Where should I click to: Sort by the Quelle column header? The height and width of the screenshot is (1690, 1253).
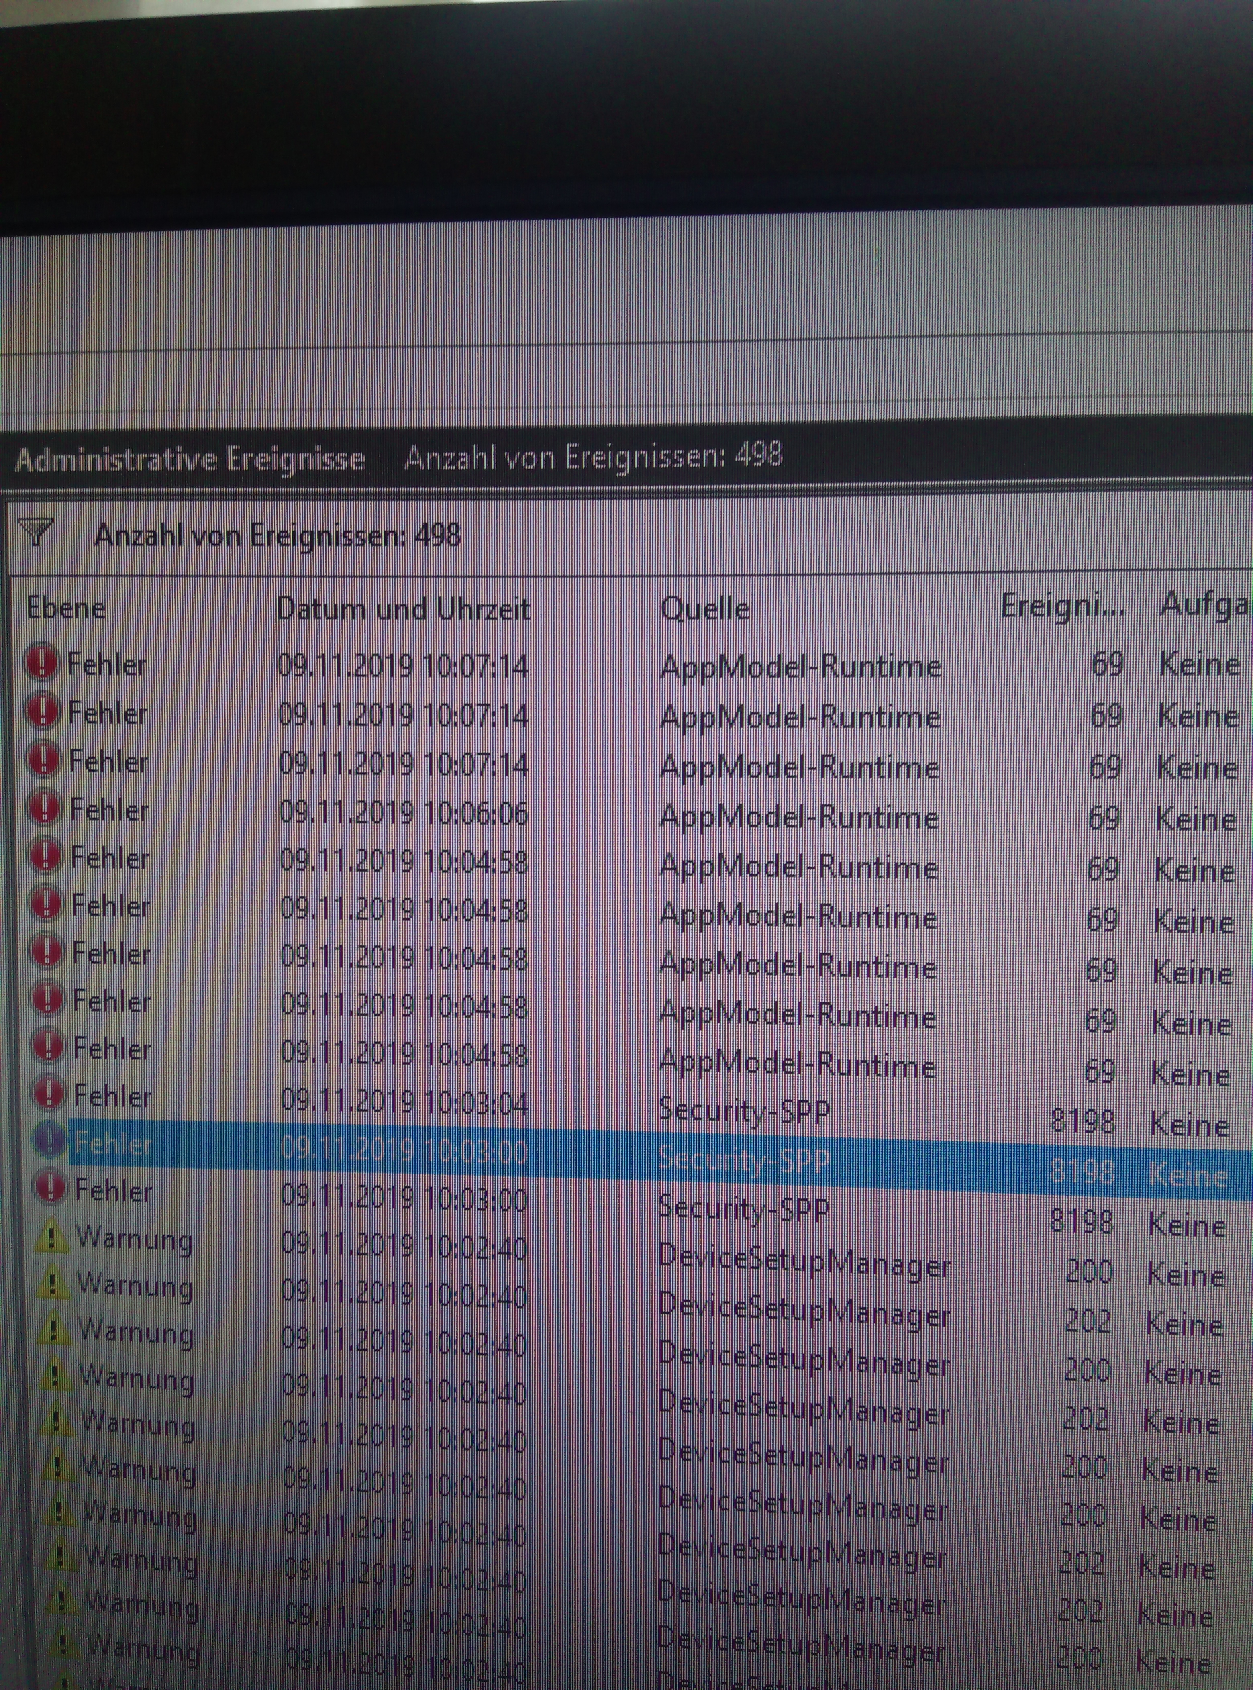(705, 609)
